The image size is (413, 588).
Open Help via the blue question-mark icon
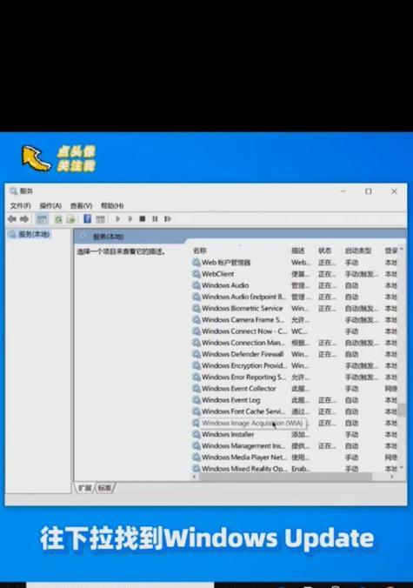tap(87, 218)
